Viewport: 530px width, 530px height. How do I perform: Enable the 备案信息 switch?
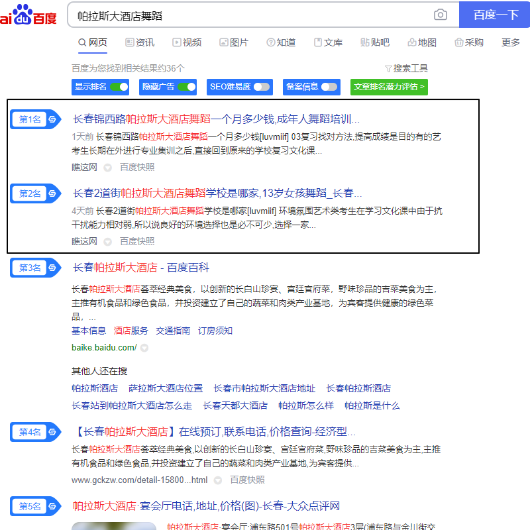click(329, 87)
